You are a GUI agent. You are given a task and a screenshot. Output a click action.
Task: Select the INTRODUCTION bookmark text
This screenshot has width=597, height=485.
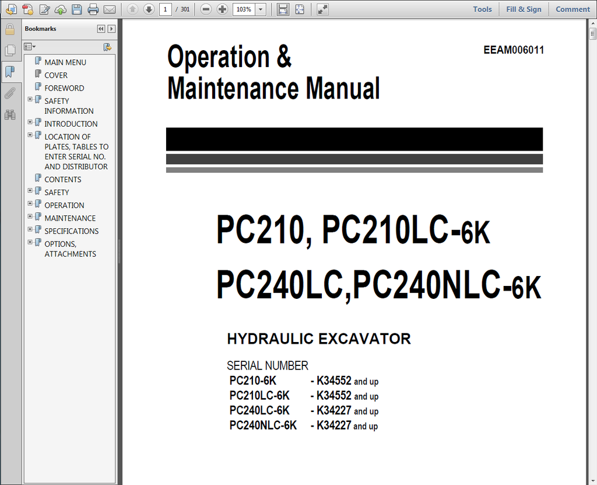coord(71,124)
